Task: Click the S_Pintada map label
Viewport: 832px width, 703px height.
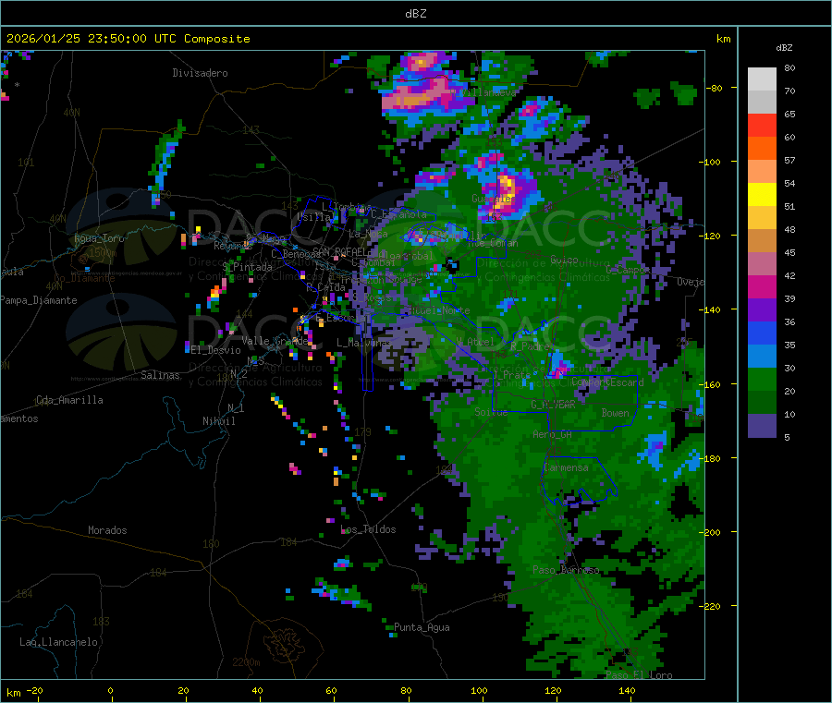Action: (247, 267)
